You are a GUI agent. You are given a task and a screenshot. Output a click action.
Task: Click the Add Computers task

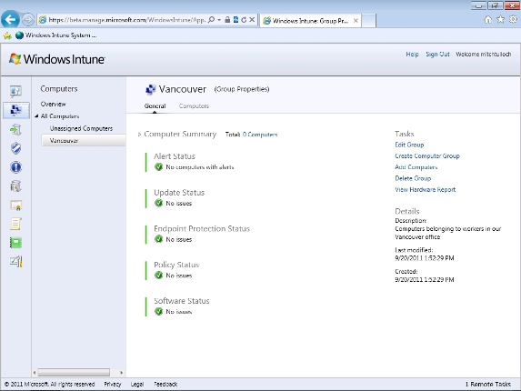click(416, 167)
